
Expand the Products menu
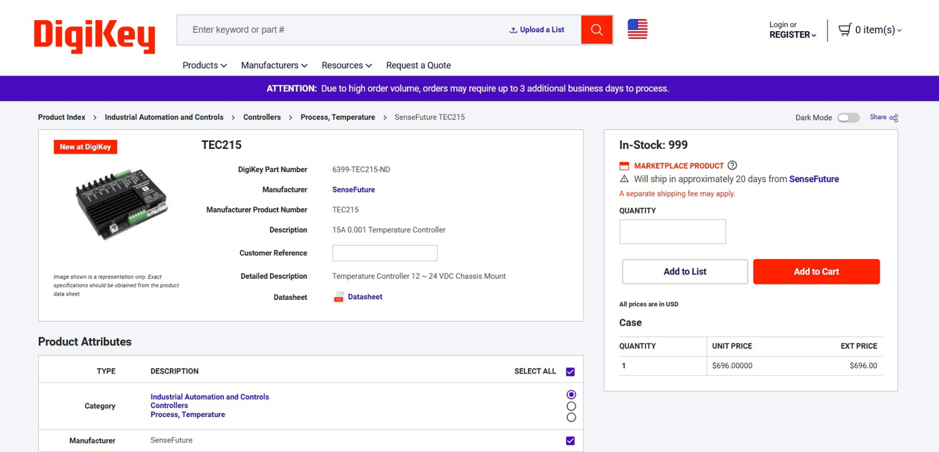click(x=205, y=65)
